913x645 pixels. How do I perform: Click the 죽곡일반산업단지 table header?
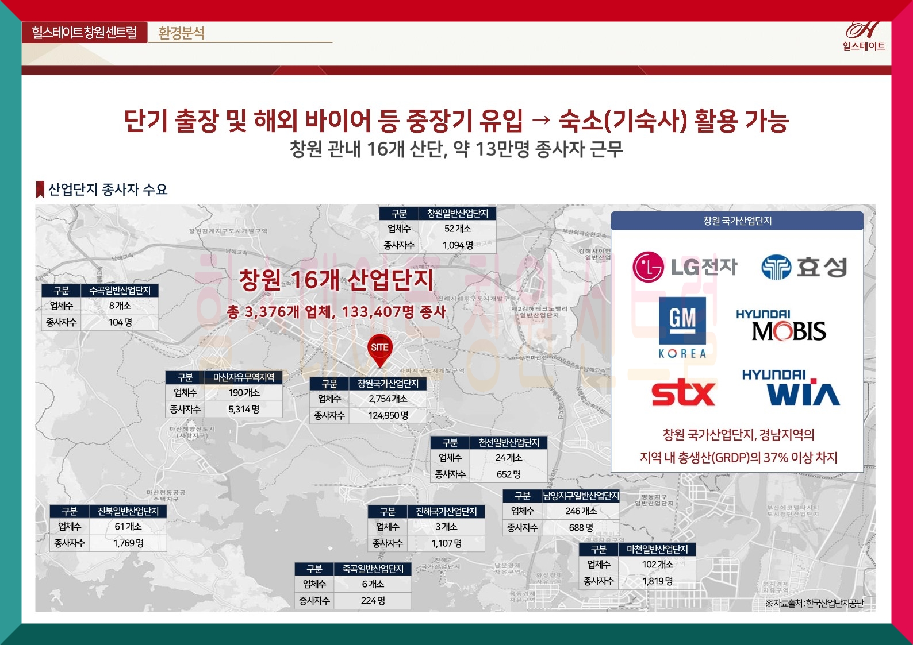(373, 569)
